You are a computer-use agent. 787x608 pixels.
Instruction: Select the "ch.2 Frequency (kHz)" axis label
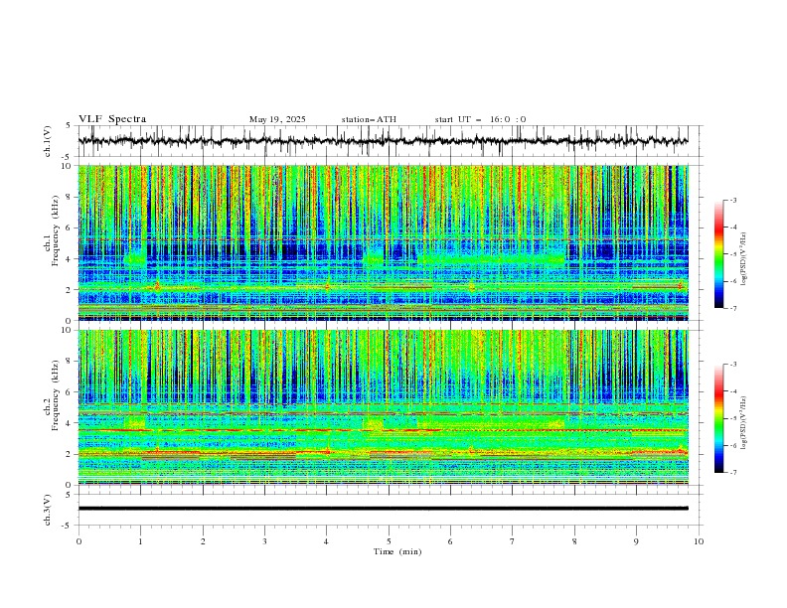point(52,394)
